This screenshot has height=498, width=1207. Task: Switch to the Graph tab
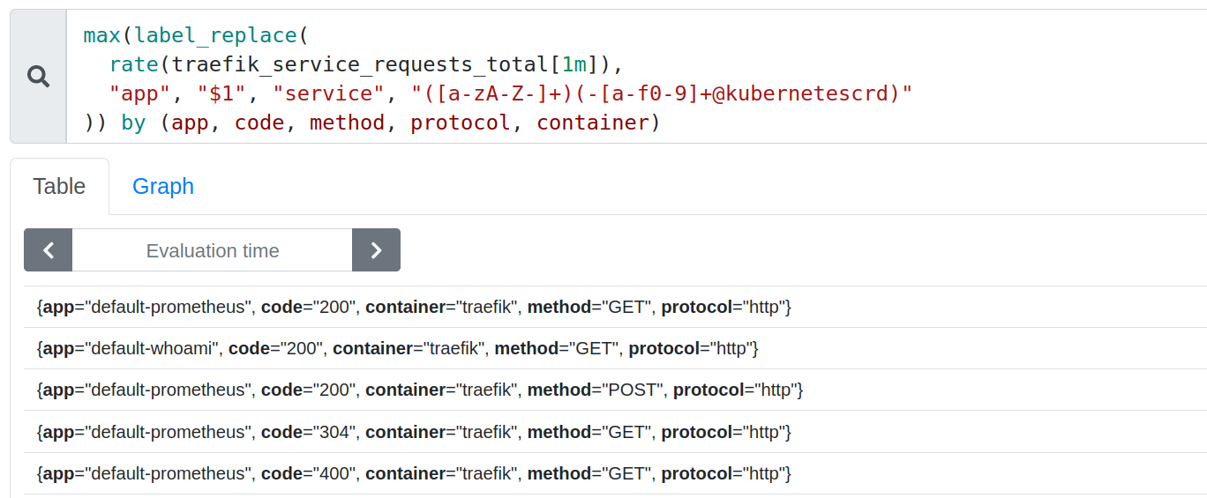tap(162, 187)
